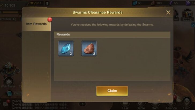
Task: Click the ore resource counter 100
Action: pyautogui.click(x=156, y=3)
